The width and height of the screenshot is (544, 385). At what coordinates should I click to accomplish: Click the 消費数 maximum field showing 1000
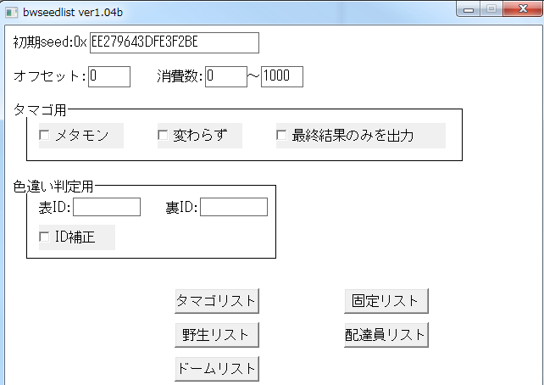(282, 76)
